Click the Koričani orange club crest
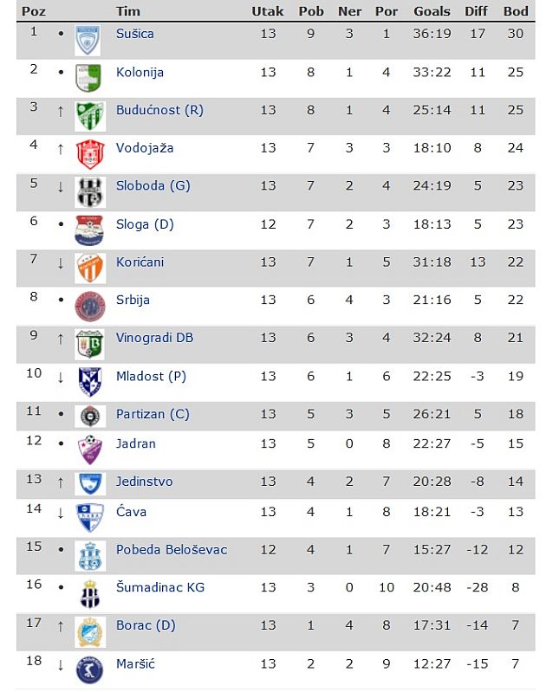 (x=89, y=267)
